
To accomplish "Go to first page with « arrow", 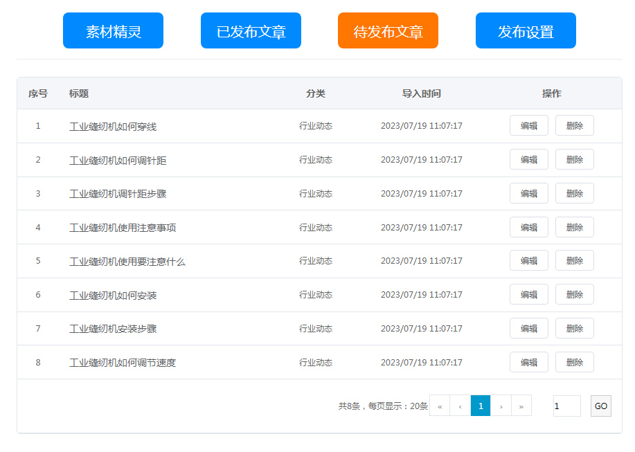I will (440, 406).
